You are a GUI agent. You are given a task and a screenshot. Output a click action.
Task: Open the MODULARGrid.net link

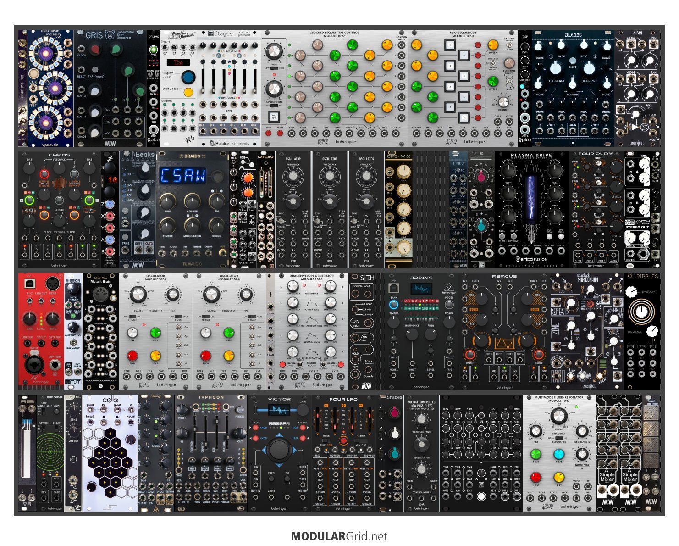(339, 536)
